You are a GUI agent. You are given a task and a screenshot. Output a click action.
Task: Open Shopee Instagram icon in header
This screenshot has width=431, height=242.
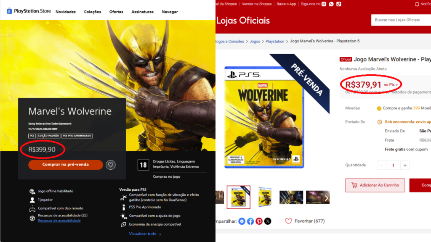tap(324, 4)
